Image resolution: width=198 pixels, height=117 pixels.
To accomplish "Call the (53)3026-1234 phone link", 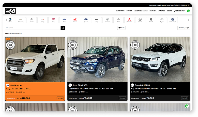I will (179, 11).
